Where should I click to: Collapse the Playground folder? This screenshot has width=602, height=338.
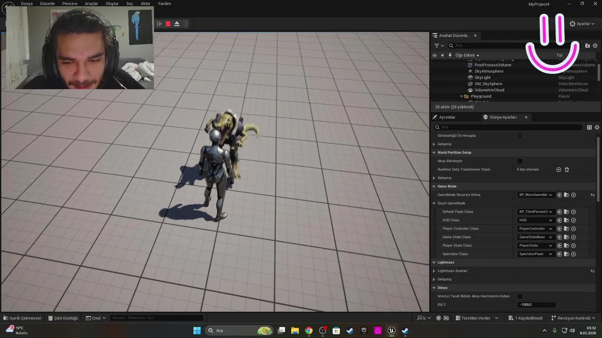pyautogui.click(x=461, y=96)
